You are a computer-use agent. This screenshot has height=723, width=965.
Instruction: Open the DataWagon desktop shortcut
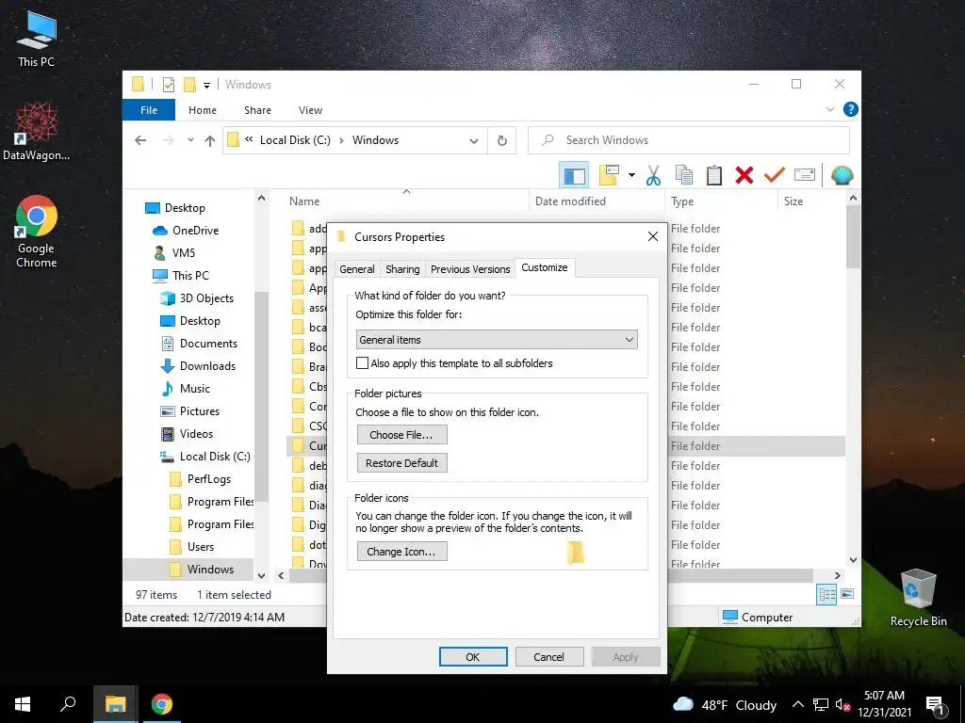[37, 132]
